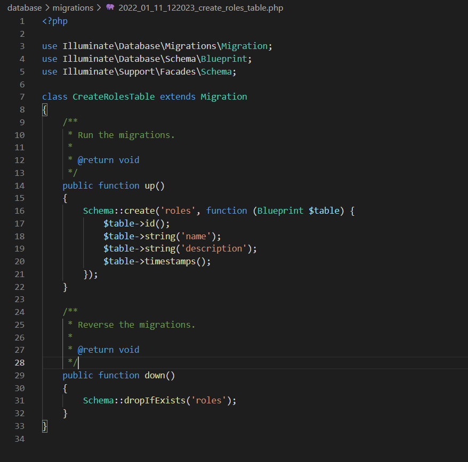
Task: Click 'Schema' in the line 5 use statement
Action: click(216, 71)
